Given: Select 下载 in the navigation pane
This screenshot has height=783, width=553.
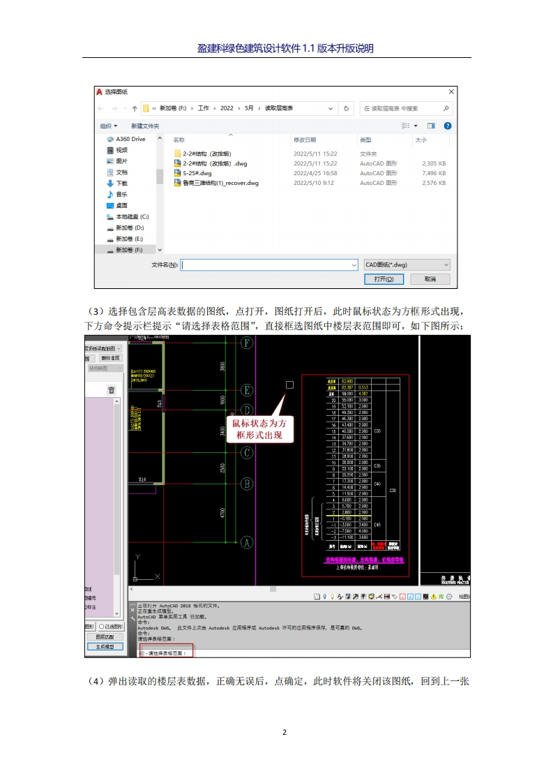Looking at the screenshot, I should [x=121, y=184].
